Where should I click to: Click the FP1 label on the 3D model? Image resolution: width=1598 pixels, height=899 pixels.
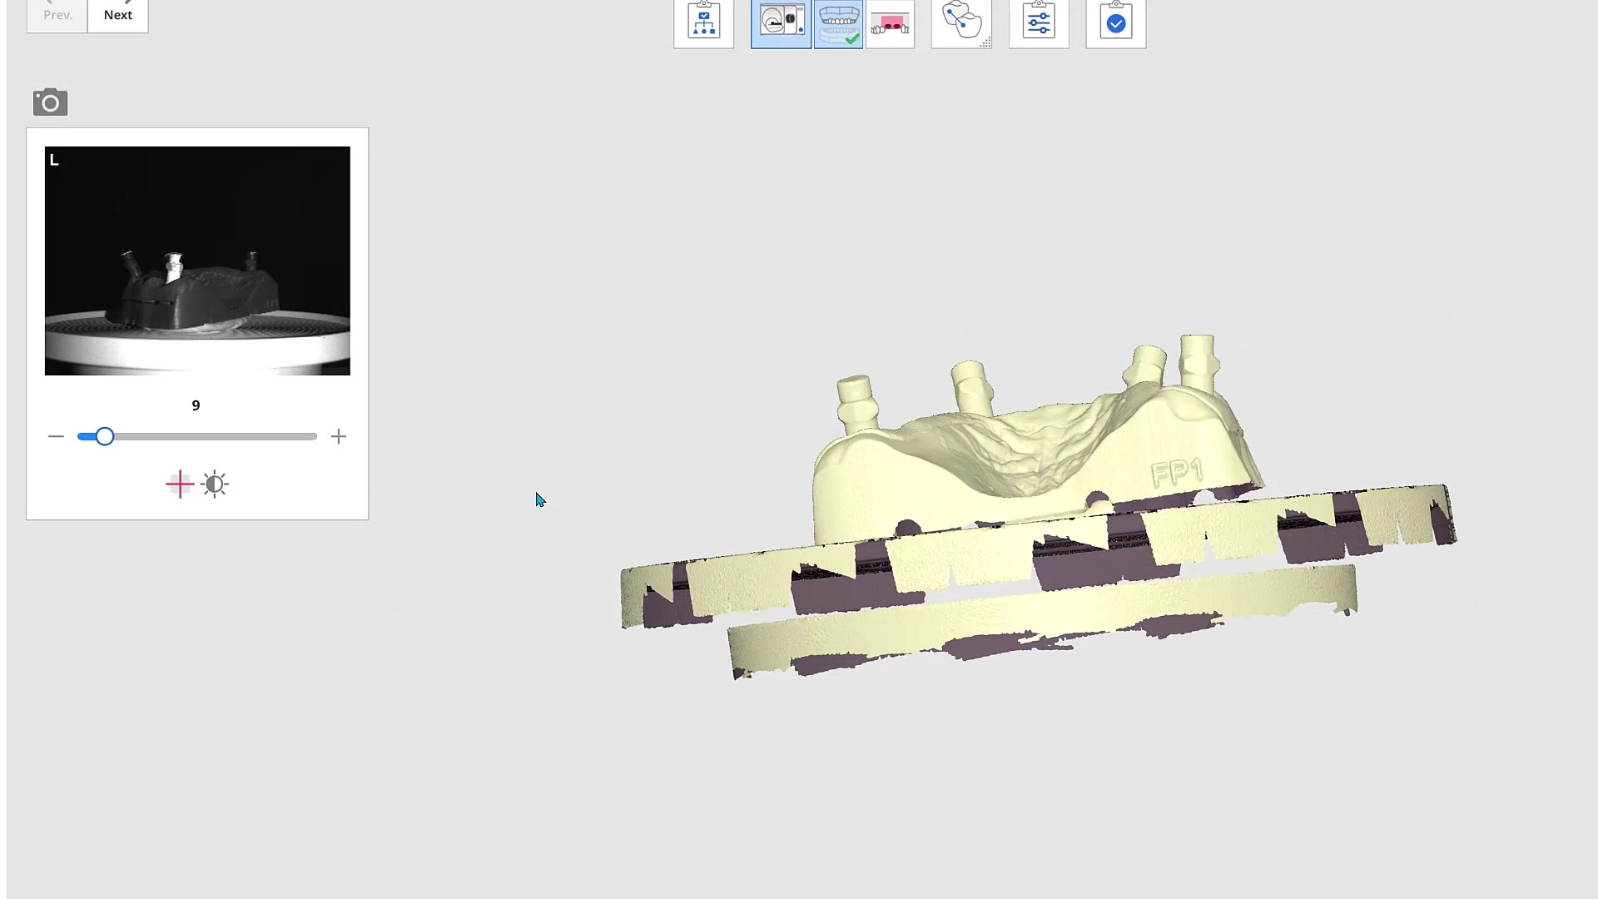tap(1177, 473)
